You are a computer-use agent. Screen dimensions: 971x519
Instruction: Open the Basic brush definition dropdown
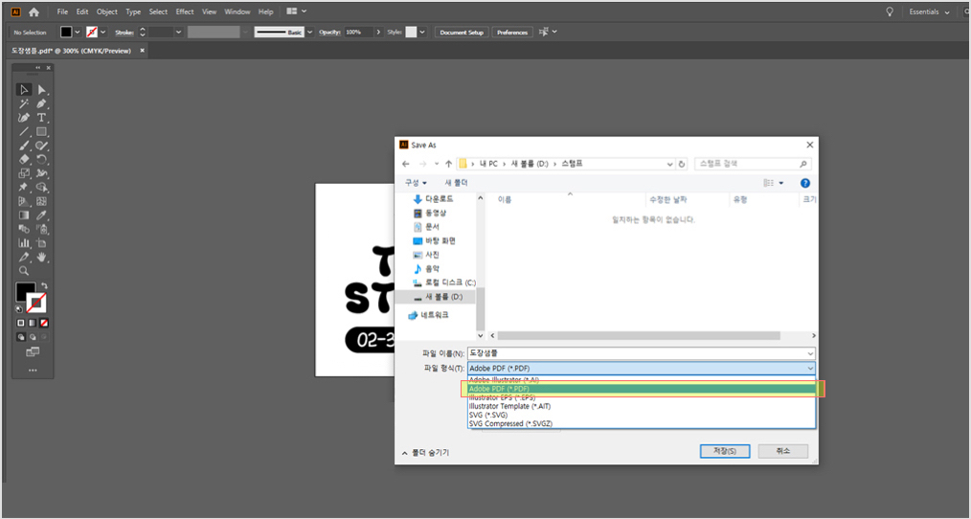310,33
